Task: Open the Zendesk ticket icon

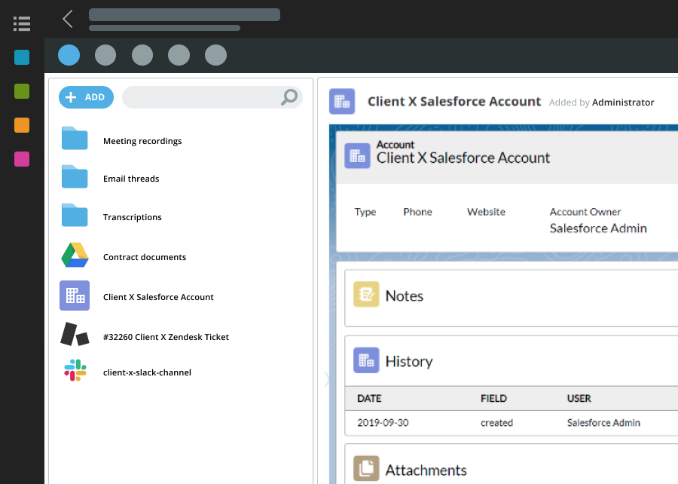Action: click(75, 335)
